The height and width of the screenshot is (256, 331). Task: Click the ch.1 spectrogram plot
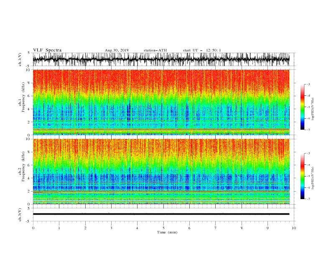point(161,102)
